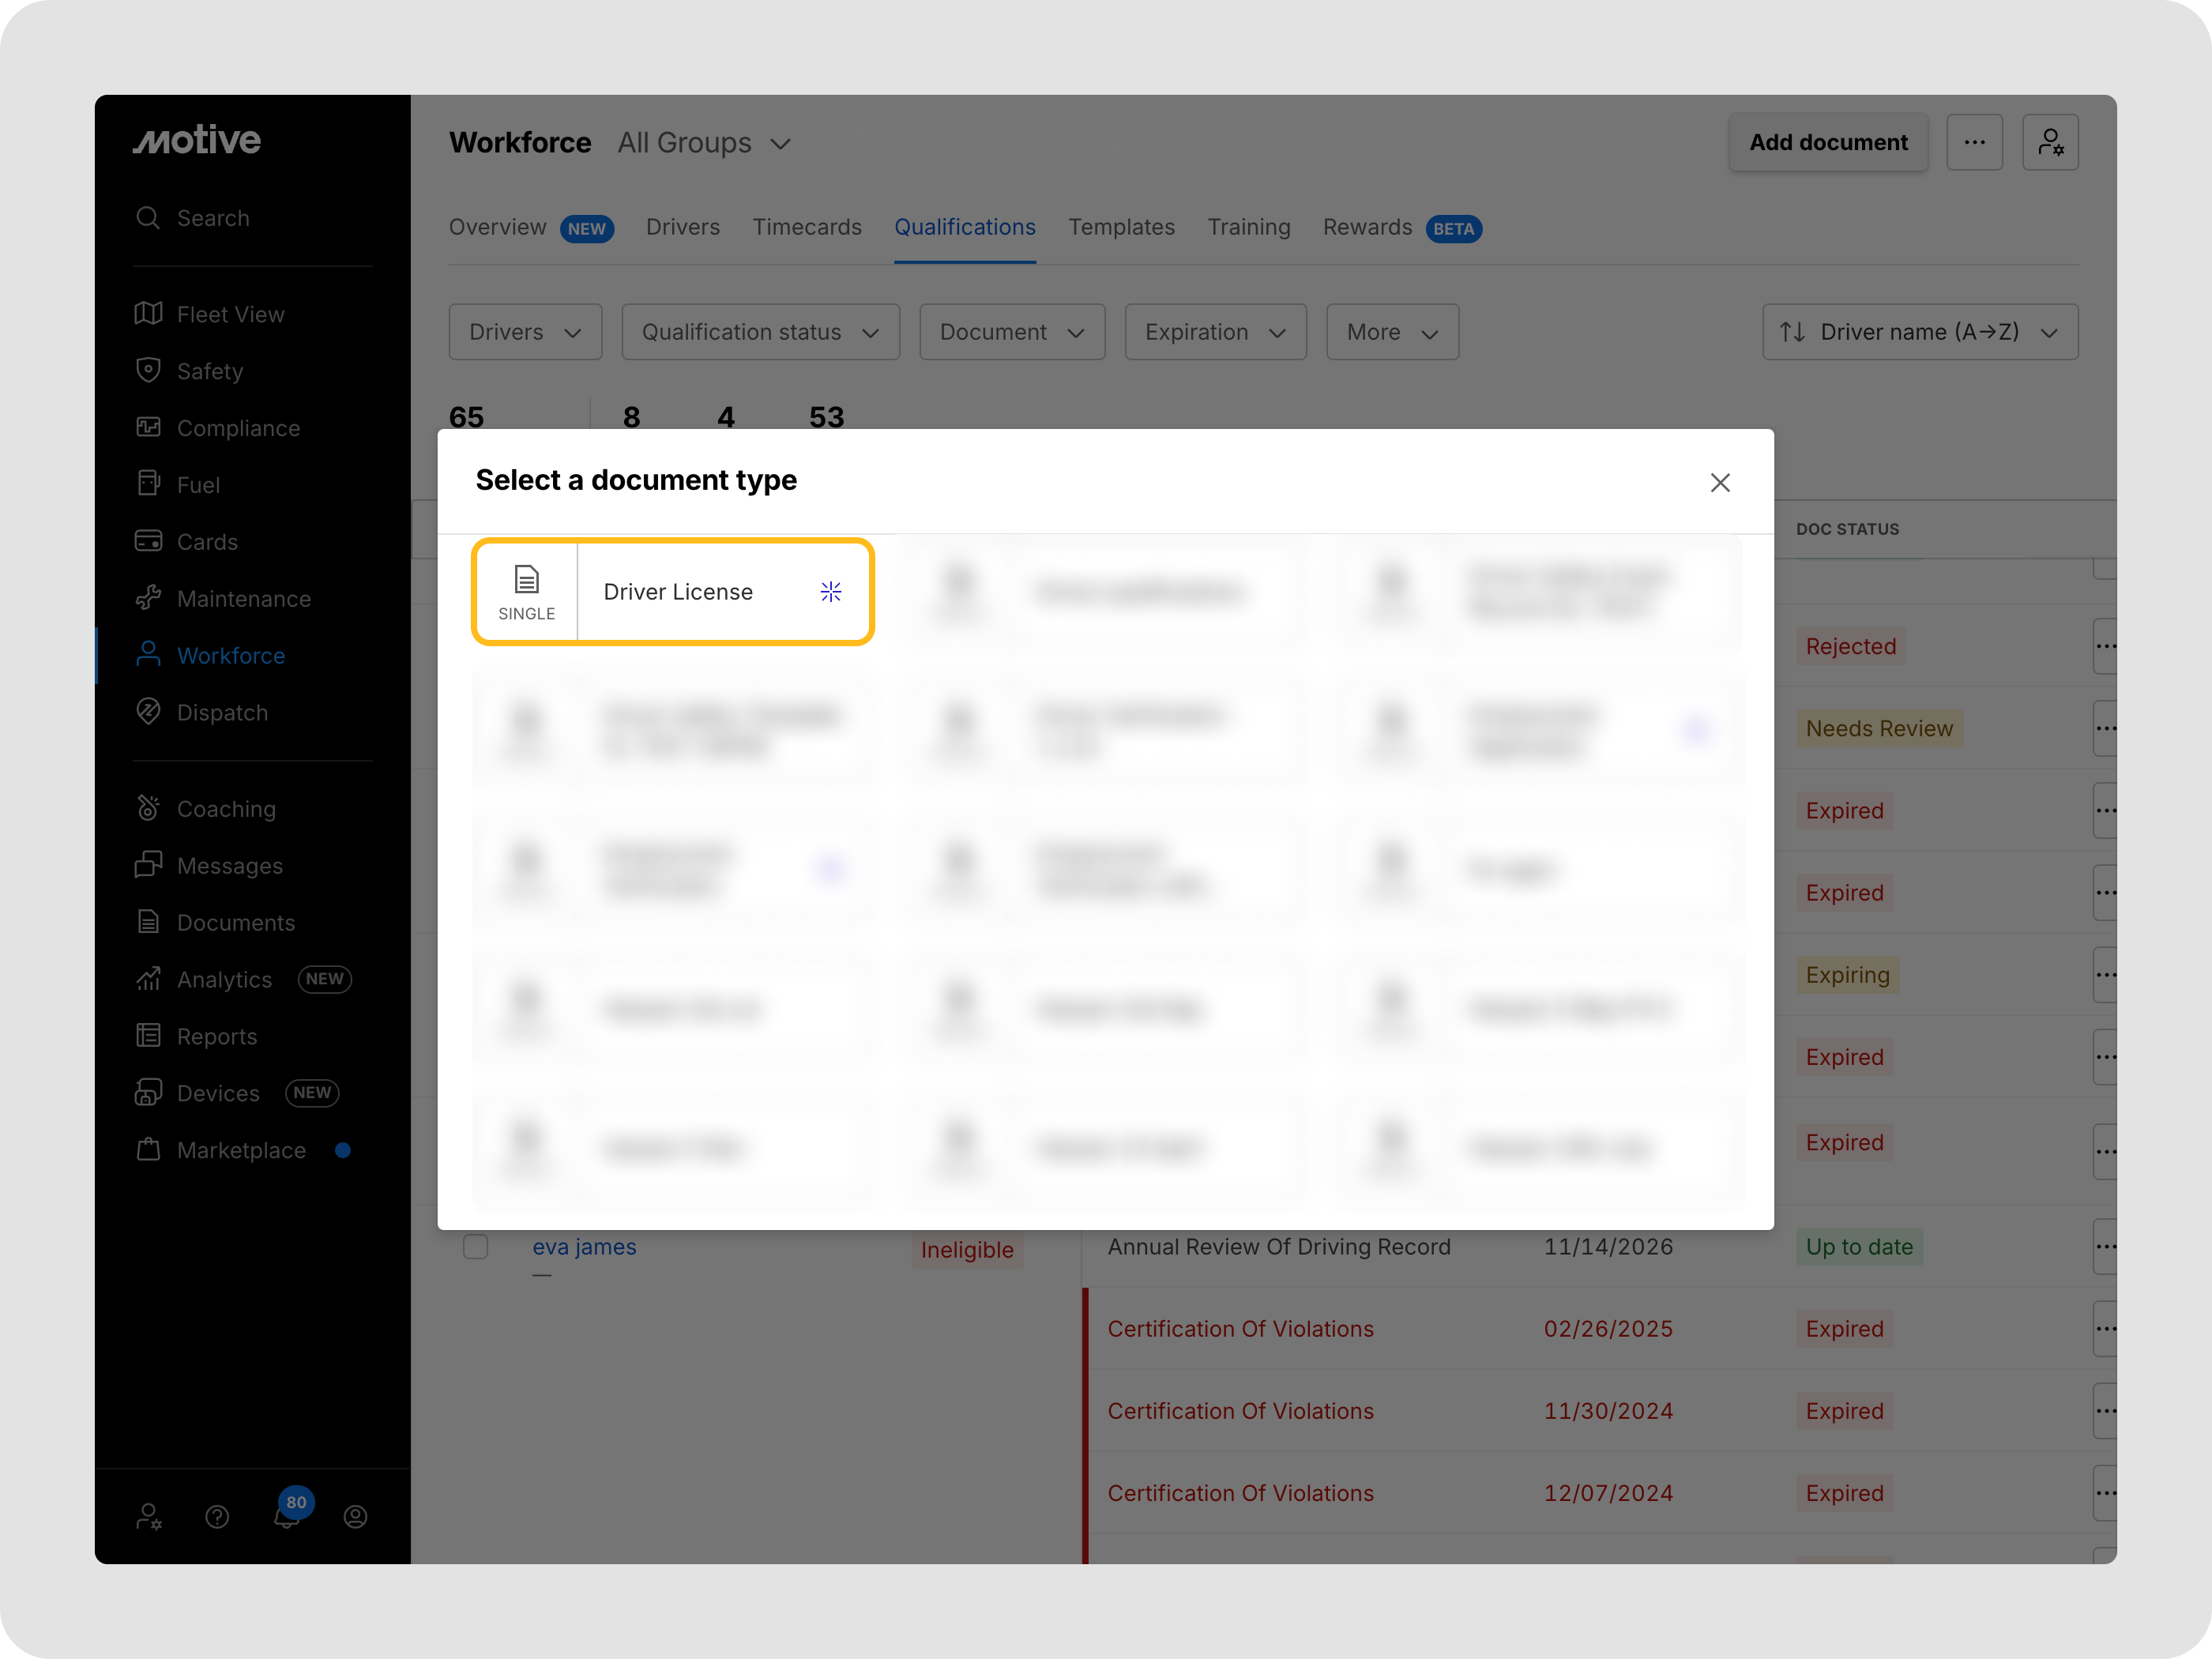Click the Coaching whistle icon

148,808
